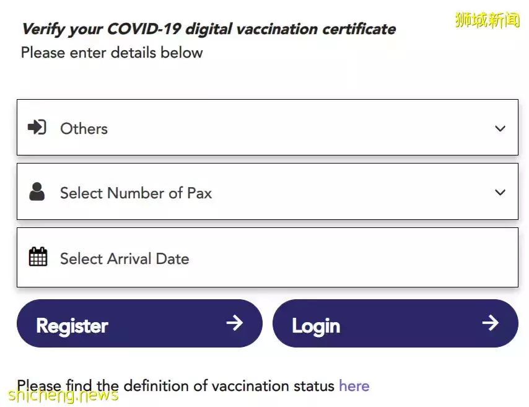Click the Verify your COVID-19 certificate heading
This screenshot has width=529, height=407.
click(208, 28)
